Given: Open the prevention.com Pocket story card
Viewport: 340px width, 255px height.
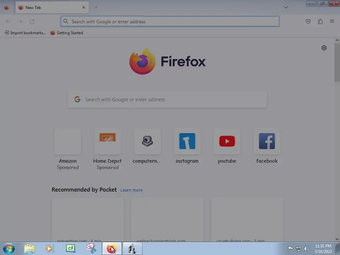Looking at the screenshot, I should [88, 220].
